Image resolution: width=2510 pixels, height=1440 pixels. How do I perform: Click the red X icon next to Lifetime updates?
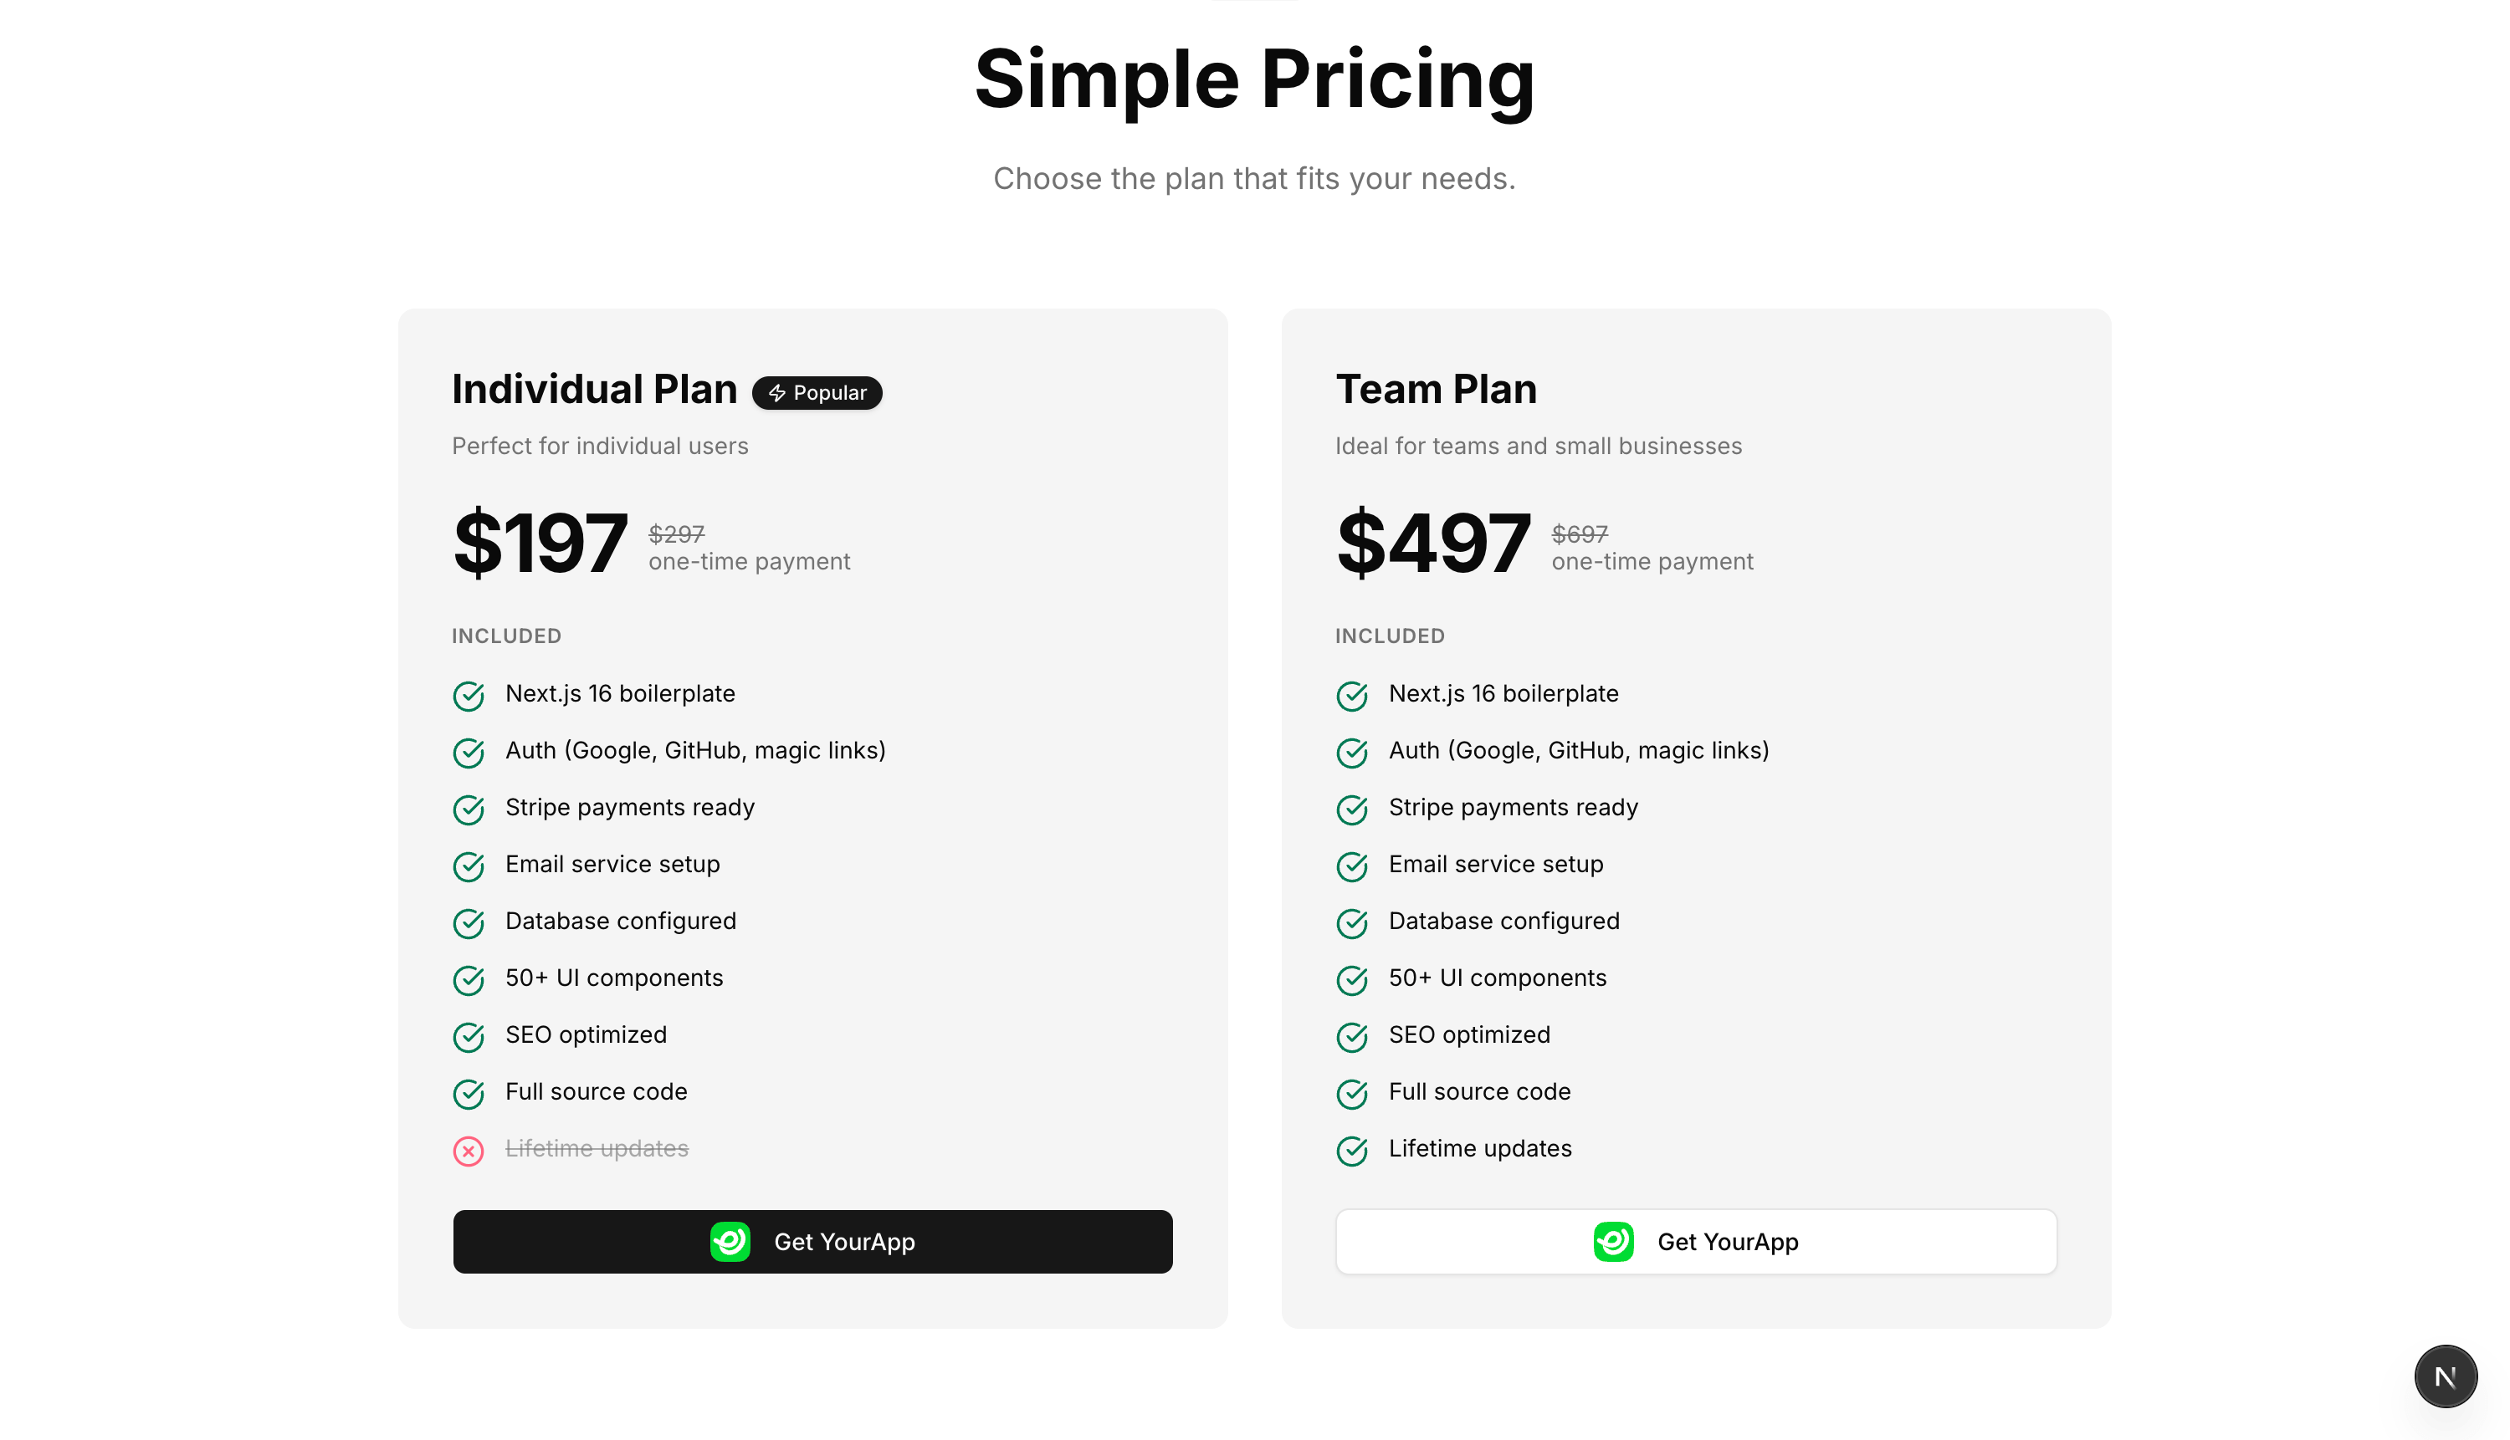pos(468,1150)
